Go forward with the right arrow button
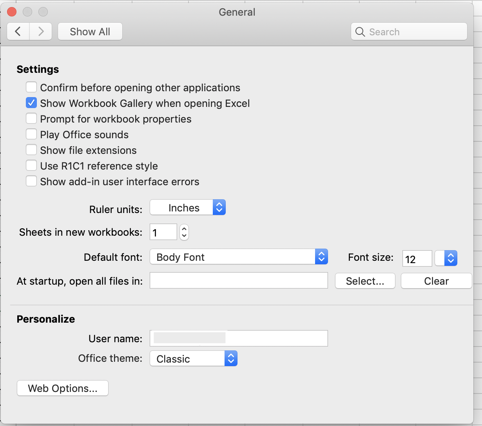The image size is (482, 426). [x=41, y=31]
